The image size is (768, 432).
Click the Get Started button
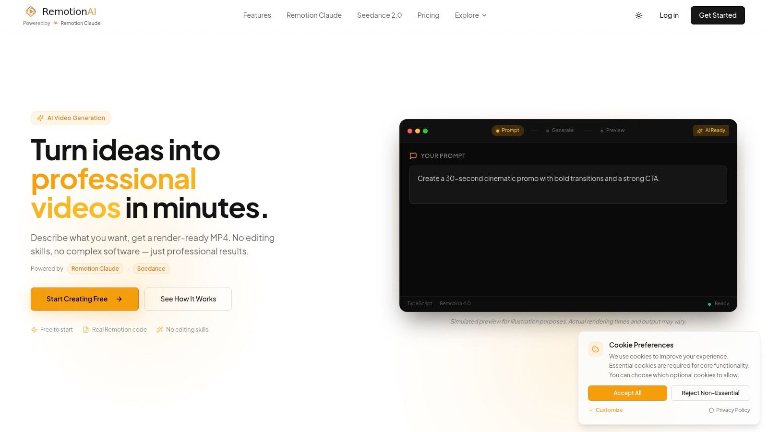[x=718, y=15]
